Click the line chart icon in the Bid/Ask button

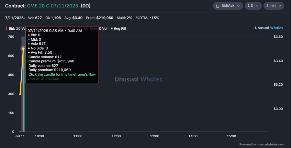(218, 6)
